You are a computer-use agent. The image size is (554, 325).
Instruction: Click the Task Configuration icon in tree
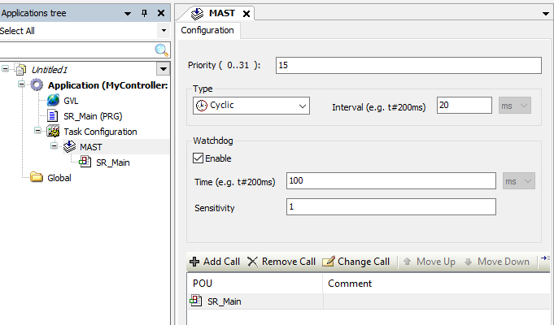pos(53,132)
